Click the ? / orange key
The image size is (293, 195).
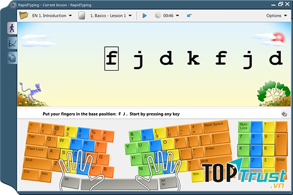[x=193, y=165]
